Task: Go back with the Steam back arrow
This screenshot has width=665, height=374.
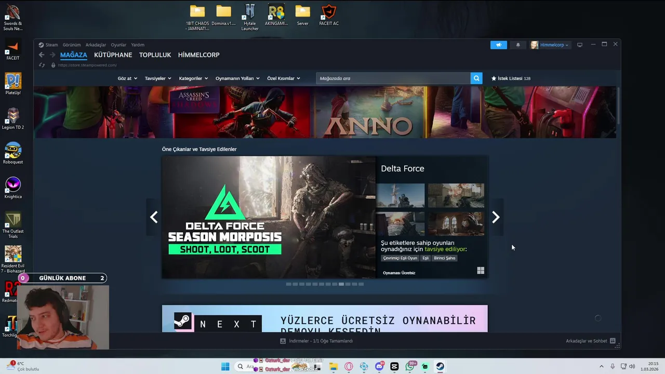Action: pyautogui.click(x=42, y=55)
